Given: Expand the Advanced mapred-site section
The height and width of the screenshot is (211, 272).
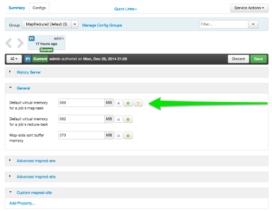Looking at the screenshot, I should (x=36, y=177).
